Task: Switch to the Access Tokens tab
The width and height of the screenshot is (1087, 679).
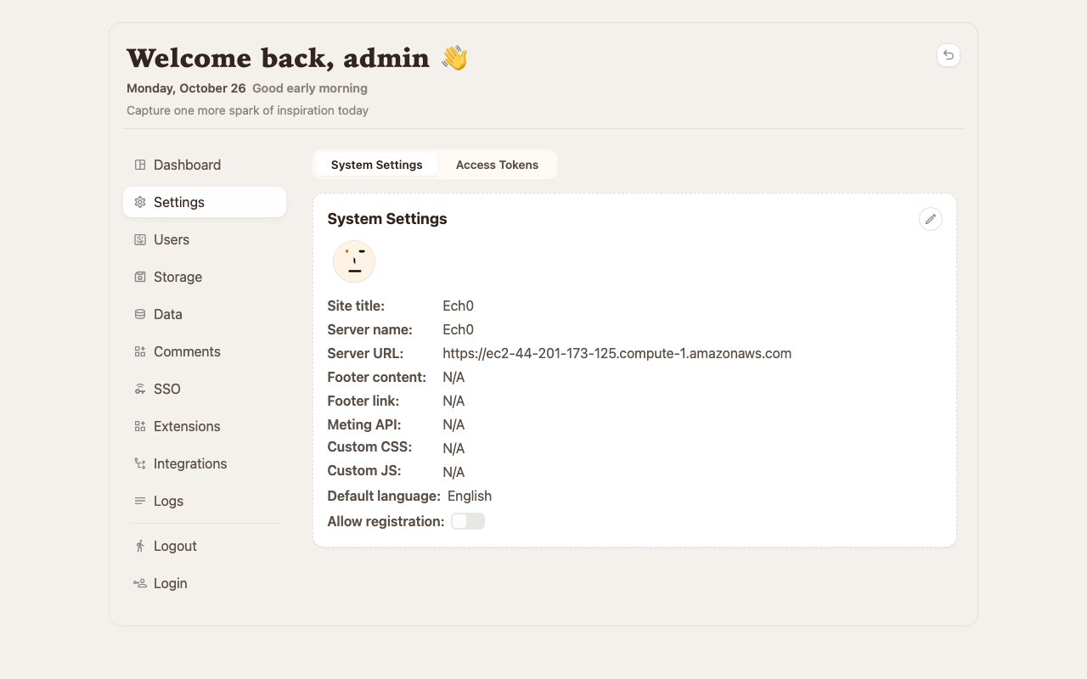Action: [x=497, y=165]
